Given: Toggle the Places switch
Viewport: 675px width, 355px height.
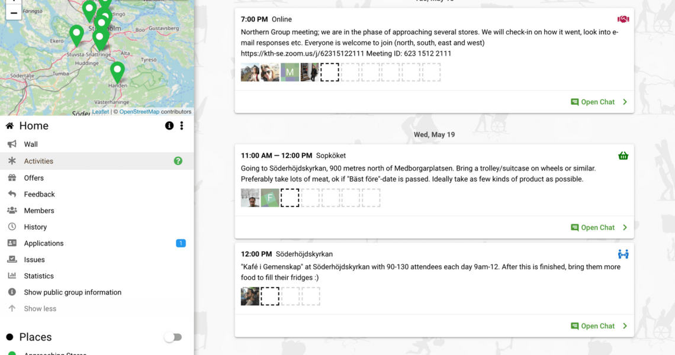Looking at the screenshot, I should pos(173,337).
